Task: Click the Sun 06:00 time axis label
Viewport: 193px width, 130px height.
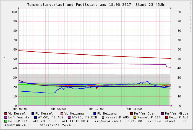Action: (58, 109)
